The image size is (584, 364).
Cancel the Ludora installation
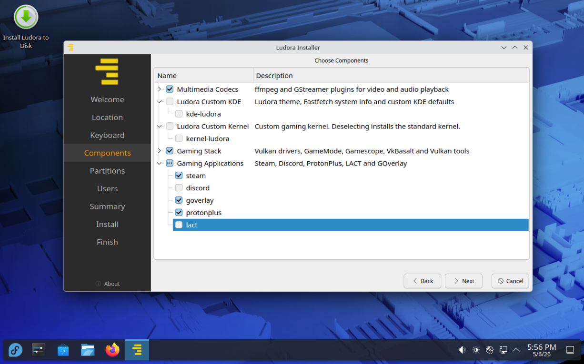510,281
